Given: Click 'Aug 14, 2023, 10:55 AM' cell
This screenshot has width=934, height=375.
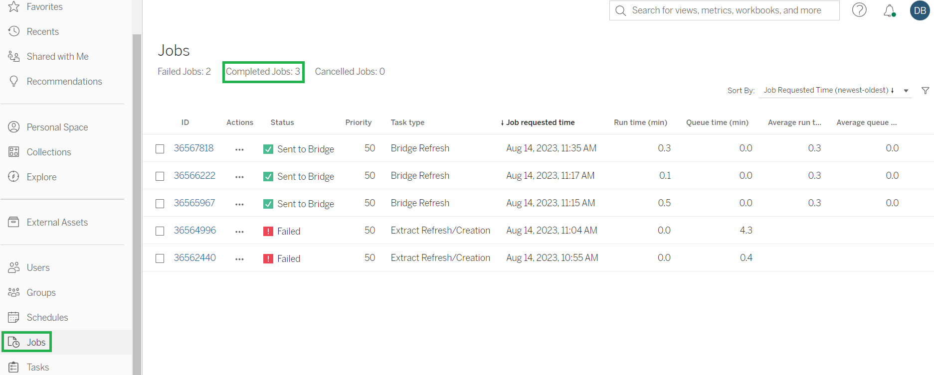Looking at the screenshot, I should 552,257.
